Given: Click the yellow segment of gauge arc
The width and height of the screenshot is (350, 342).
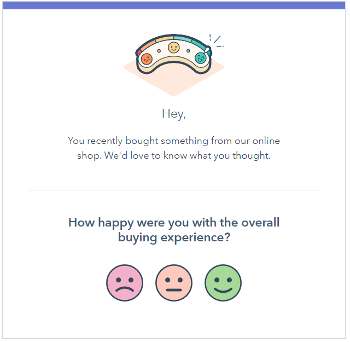Looking at the screenshot, I should coord(165,39).
